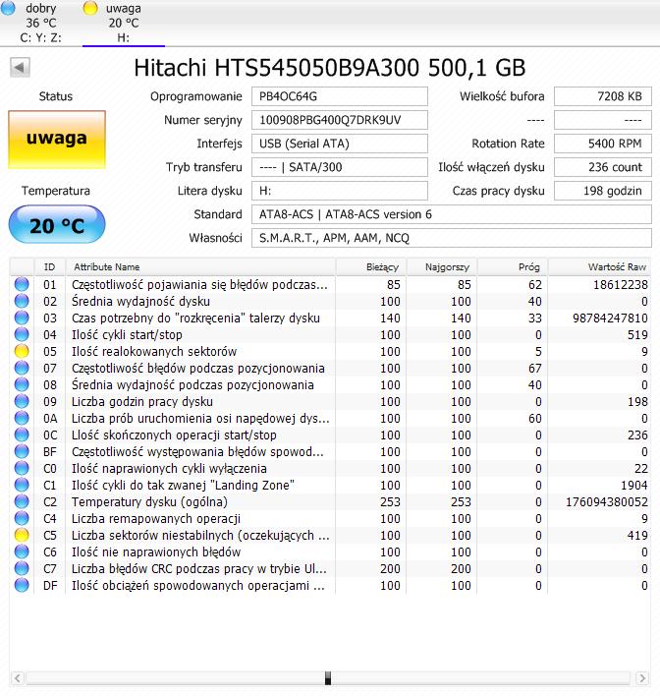Screen dimensions: 660x696
Task: Click the Standard field ATA8-ACS version 6
Action: tap(452, 214)
